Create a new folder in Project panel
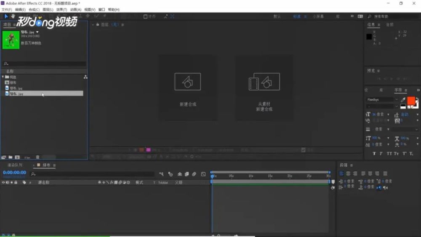 (x=11, y=157)
